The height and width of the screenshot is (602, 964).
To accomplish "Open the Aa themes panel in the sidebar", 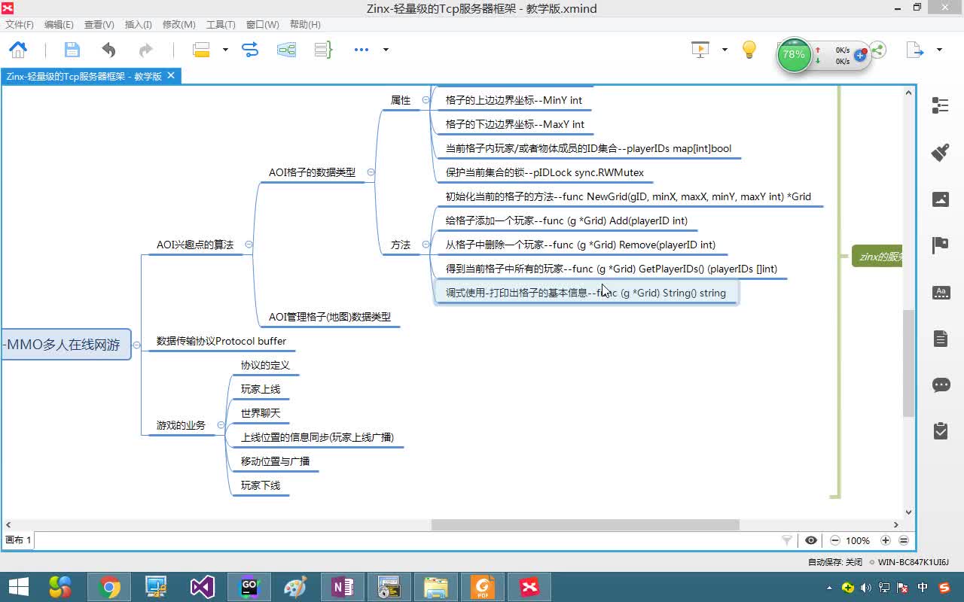I will pos(941,293).
